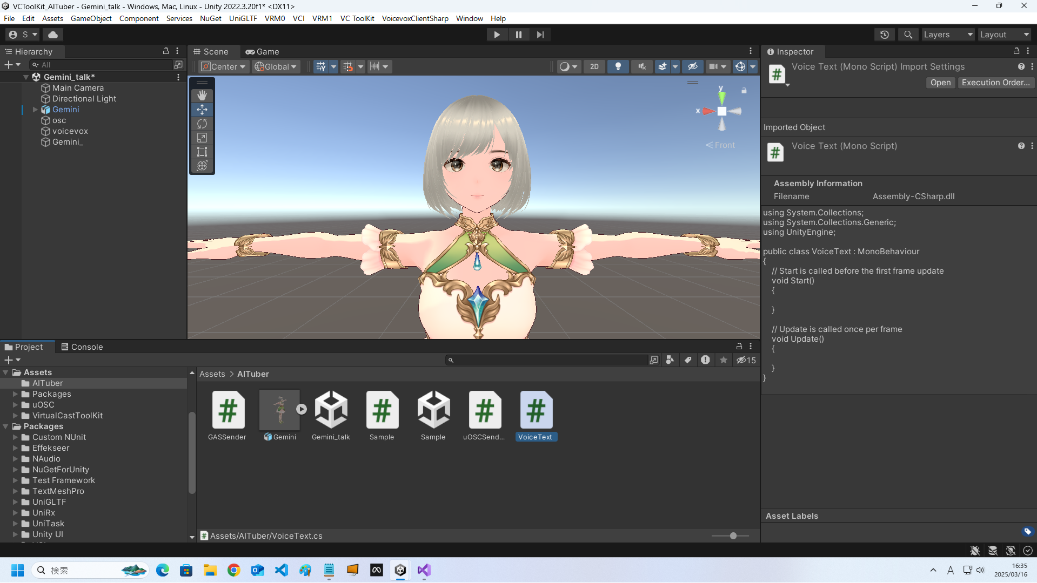
Task: Select the Gemini prefab thumbnail
Action: pos(279,410)
